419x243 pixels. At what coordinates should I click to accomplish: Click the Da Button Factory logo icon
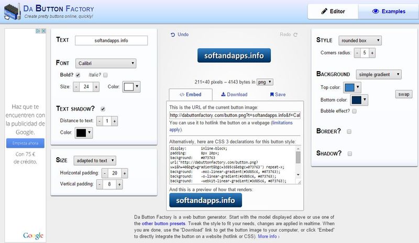coord(12,11)
